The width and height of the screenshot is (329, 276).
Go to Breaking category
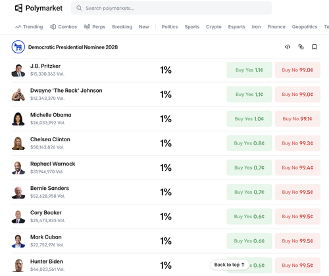[x=122, y=27]
